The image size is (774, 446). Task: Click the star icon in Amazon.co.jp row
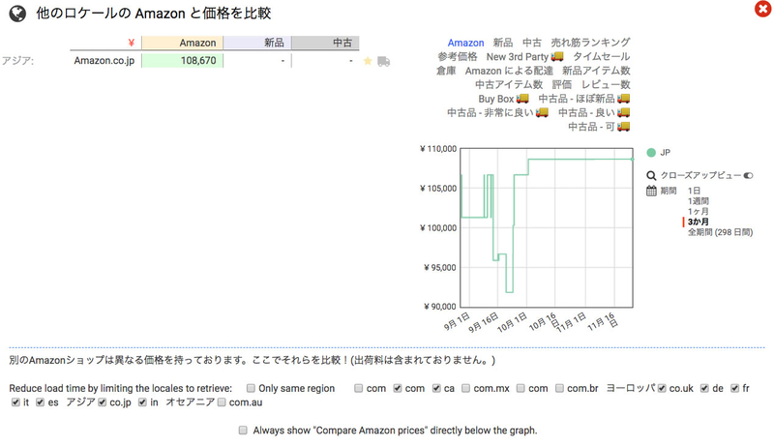(x=368, y=61)
